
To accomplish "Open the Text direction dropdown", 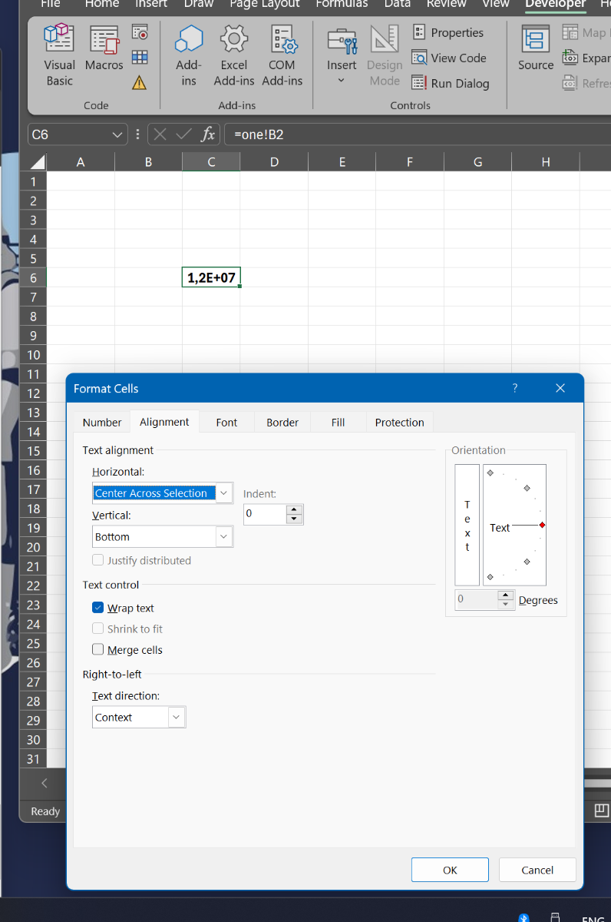I will click(177, 717).
